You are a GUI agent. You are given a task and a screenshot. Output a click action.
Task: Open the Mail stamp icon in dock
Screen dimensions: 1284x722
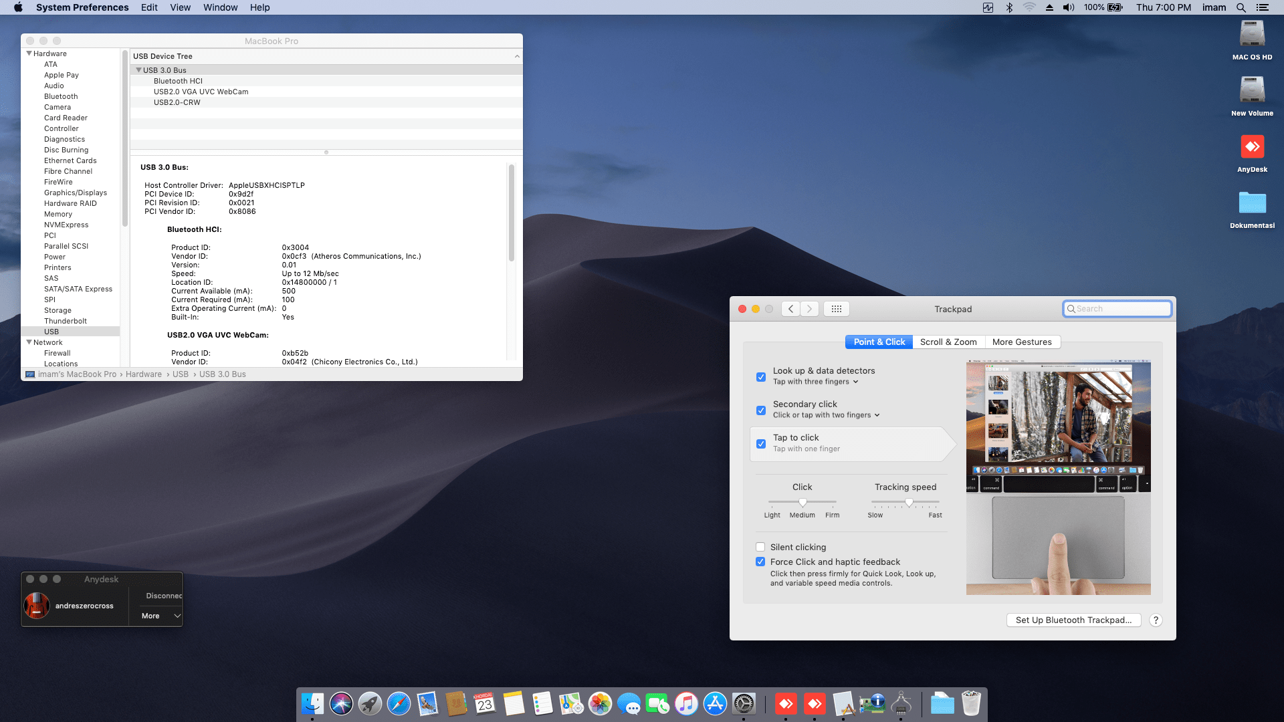[427, 703]
